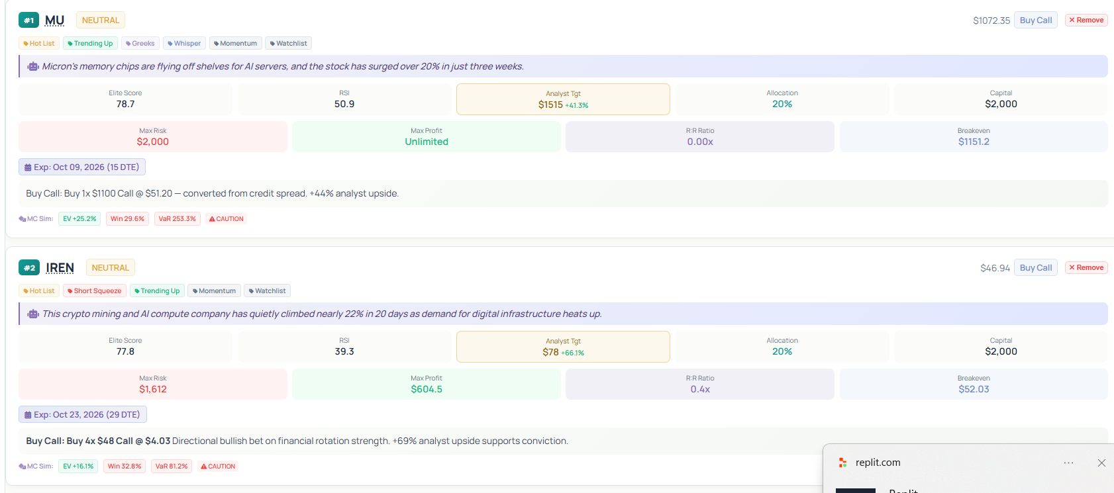1114x493 pixels.
Task: Click the Win 29.6% badge
Action: click(x=127, y=219)
